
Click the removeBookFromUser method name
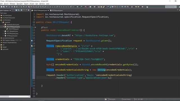click(x=68, y=30)
